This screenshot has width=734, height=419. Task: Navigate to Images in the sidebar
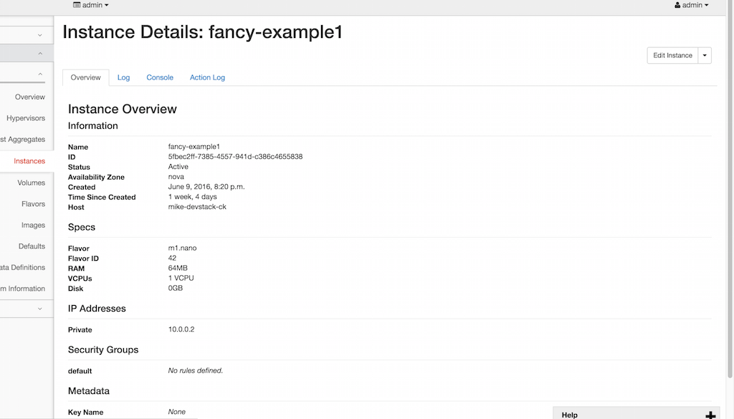coord(33,225)
